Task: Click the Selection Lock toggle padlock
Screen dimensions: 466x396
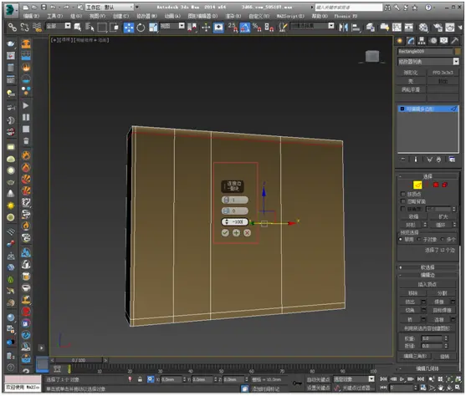Action: click(x=140, y=379)
